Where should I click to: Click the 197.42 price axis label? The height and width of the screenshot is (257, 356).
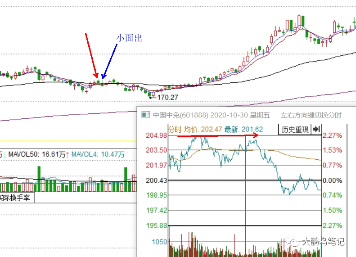156,210
